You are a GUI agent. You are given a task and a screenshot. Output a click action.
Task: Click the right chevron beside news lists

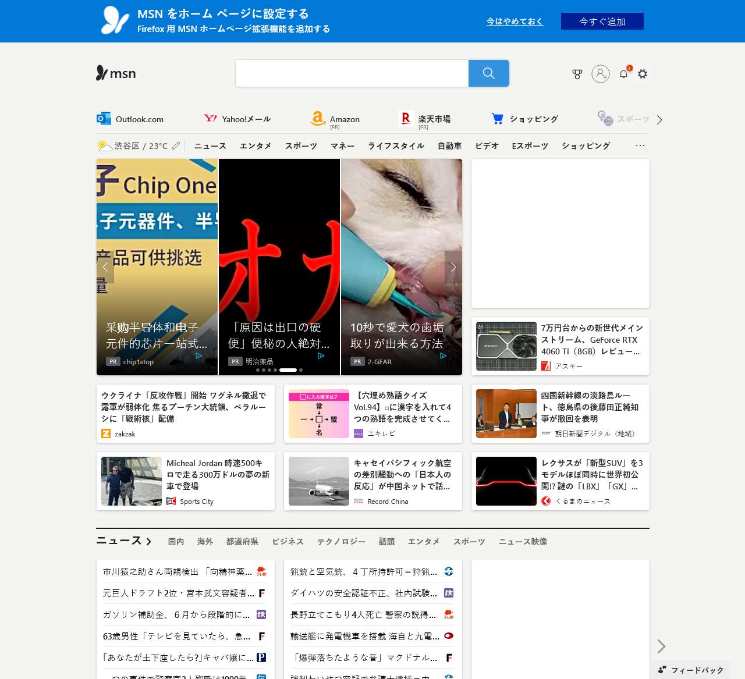[661, 646]
